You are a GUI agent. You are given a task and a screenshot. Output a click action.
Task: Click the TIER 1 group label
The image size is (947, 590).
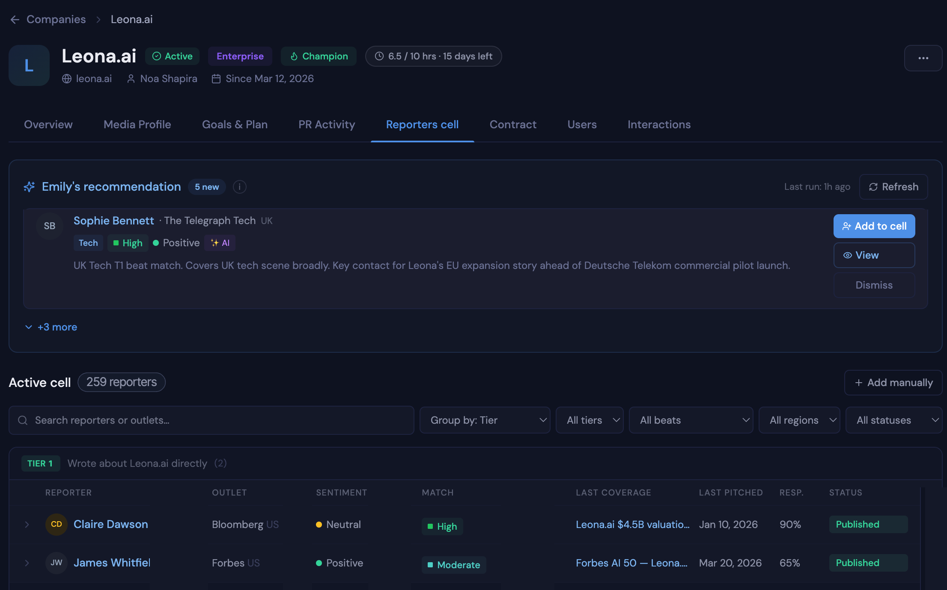click(40, 463)
